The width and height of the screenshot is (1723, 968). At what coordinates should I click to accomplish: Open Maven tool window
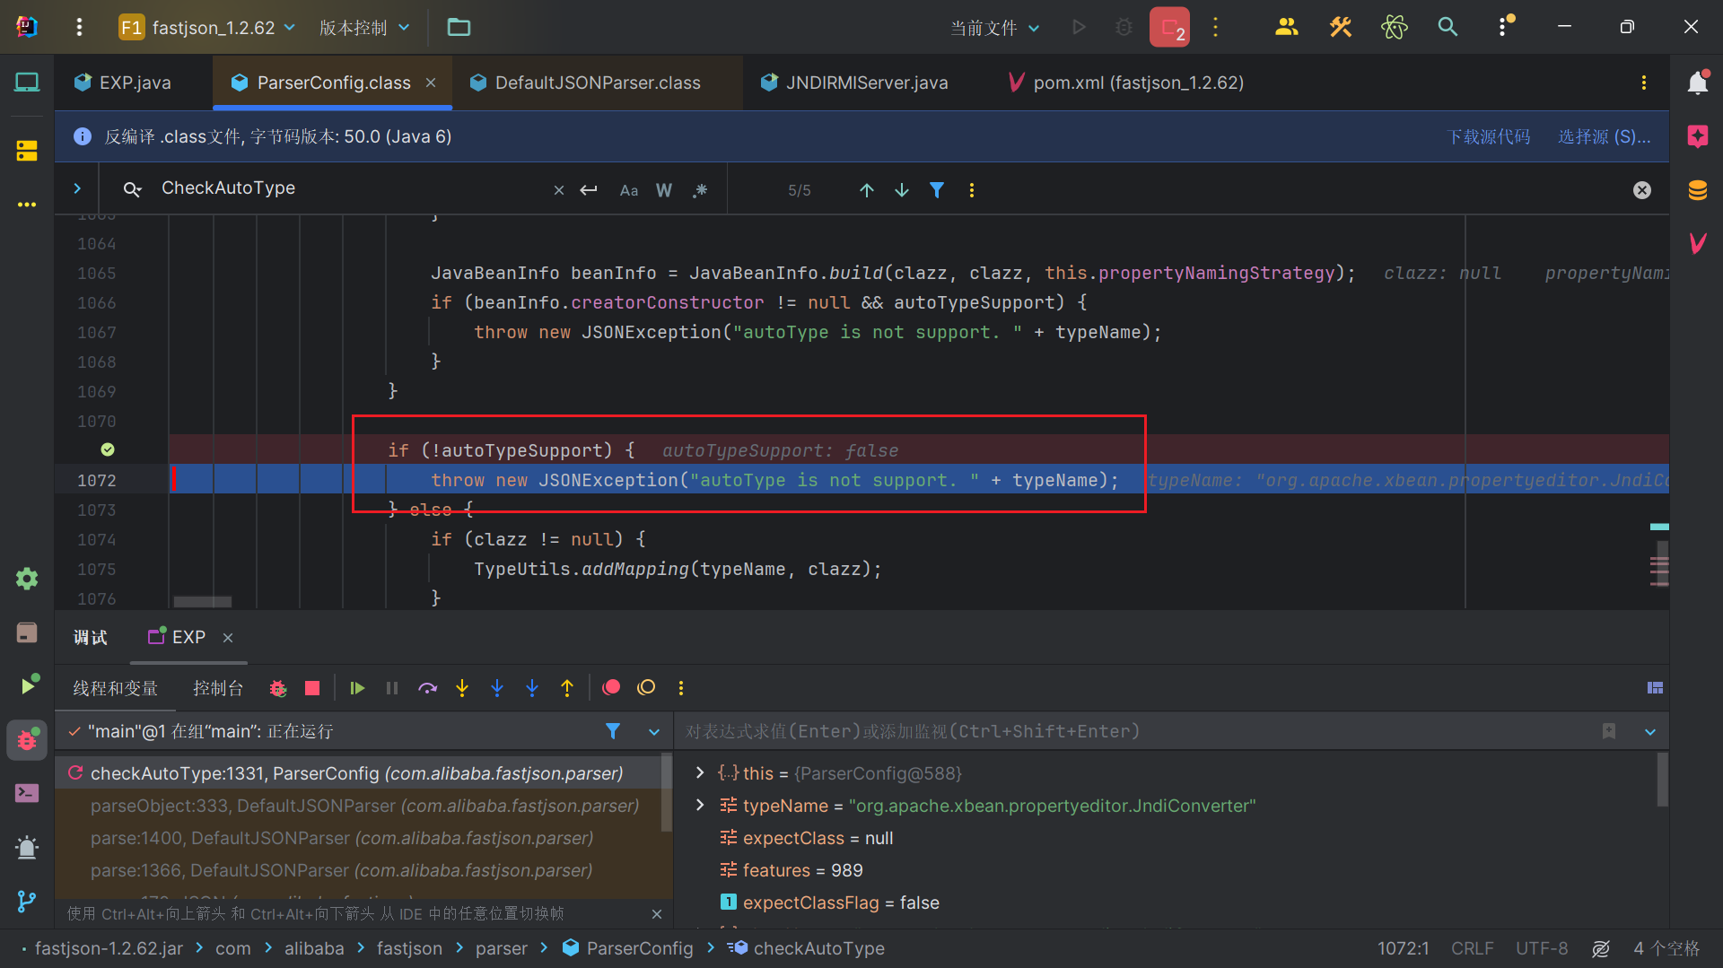(x=1697, y=243)
